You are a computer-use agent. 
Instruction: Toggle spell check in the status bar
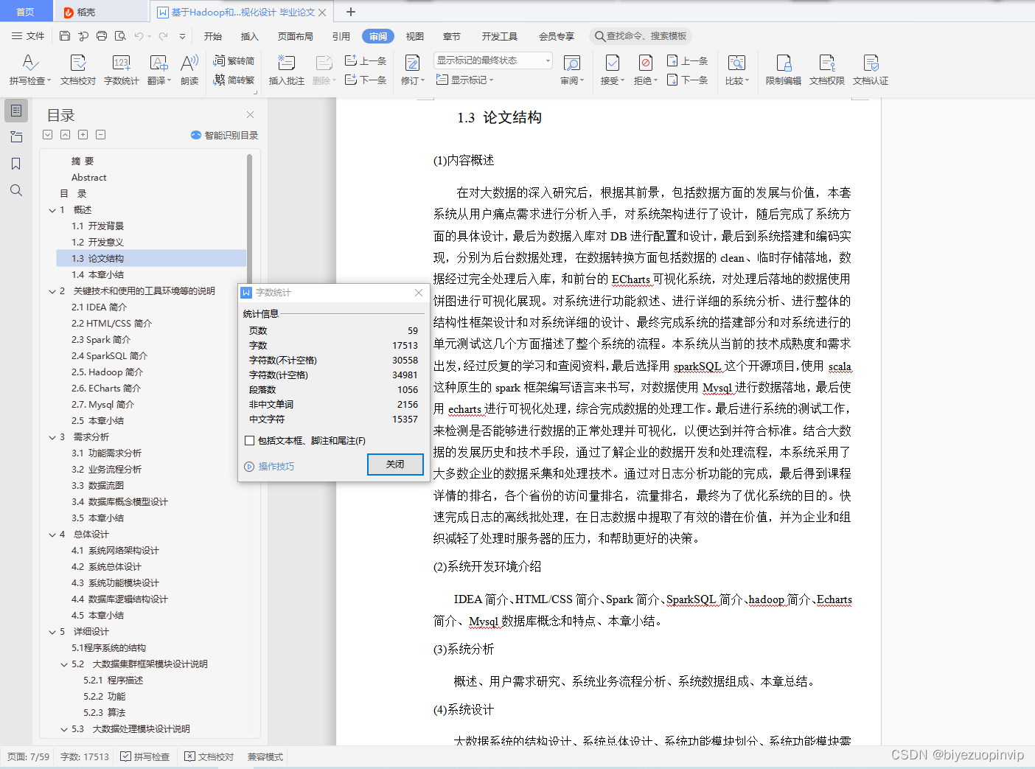(x=145, y=756)
